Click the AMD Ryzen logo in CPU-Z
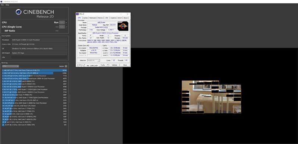298x144 pixels. coord(123,26)
